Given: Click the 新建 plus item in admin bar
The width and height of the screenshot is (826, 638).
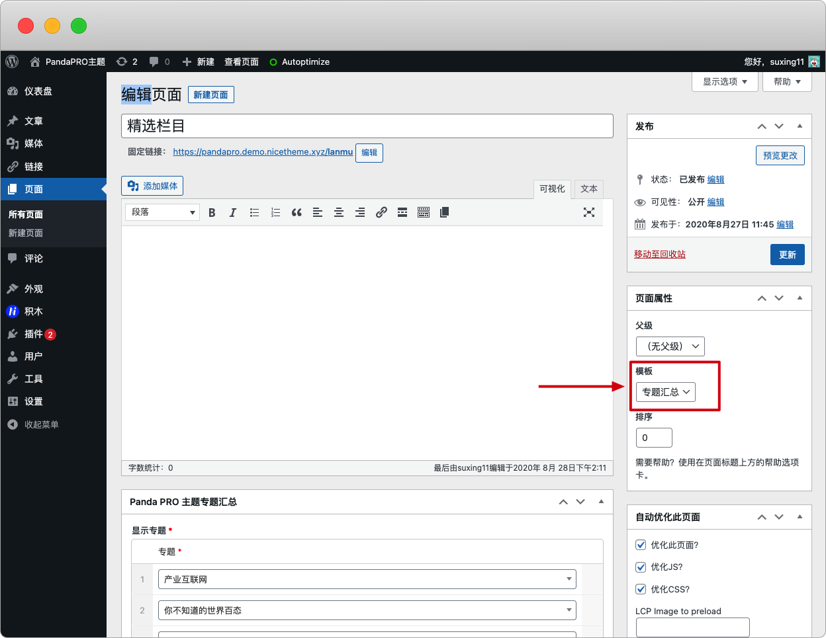Looking at the screenshot, I should click(199, 61).
